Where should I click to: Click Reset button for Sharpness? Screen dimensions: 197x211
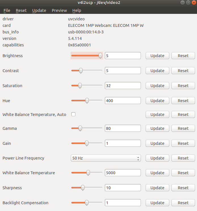click(183, 188)
